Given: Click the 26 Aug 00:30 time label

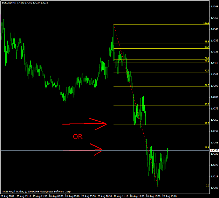Looking at the screenshot, I should coord(56,196).
